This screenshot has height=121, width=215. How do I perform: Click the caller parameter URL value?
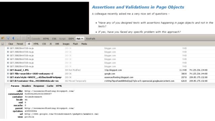[49, 91]
